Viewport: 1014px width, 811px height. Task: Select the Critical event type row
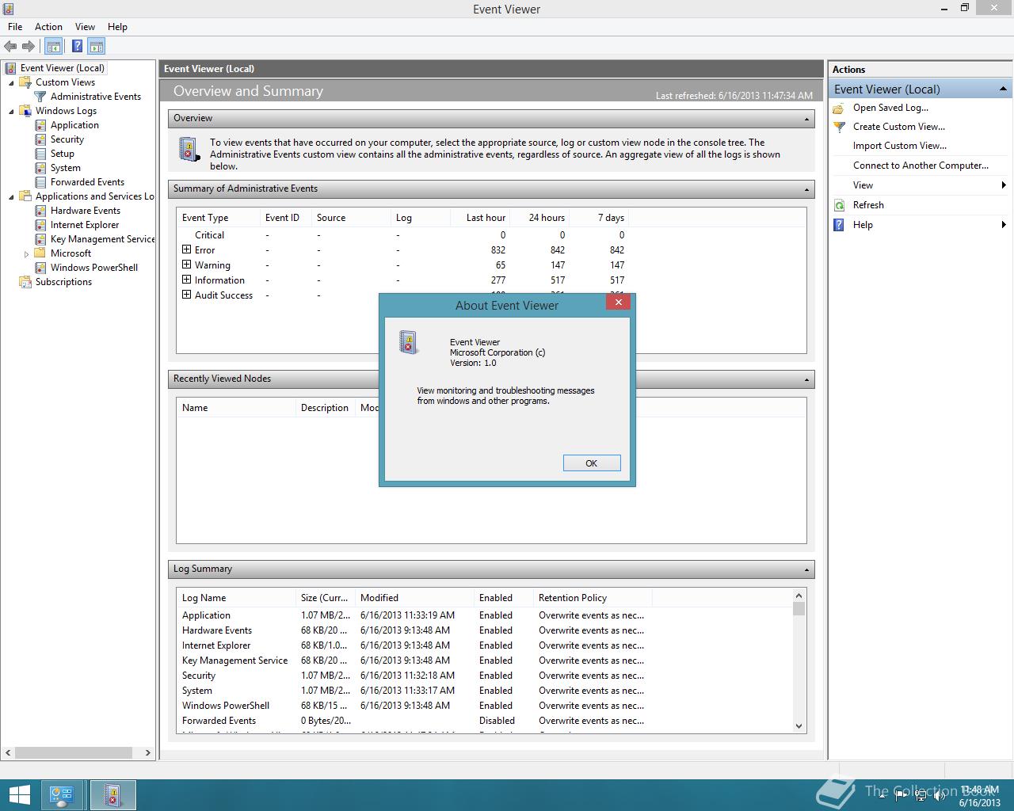tap(490, 235)
